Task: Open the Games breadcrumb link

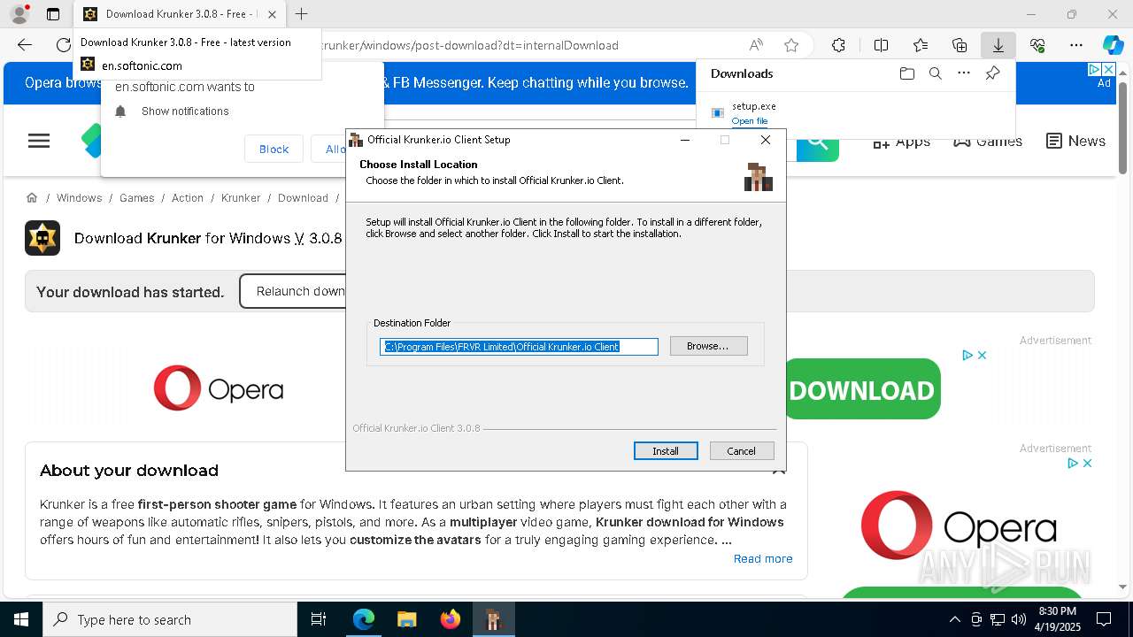Action: [137, 198]
